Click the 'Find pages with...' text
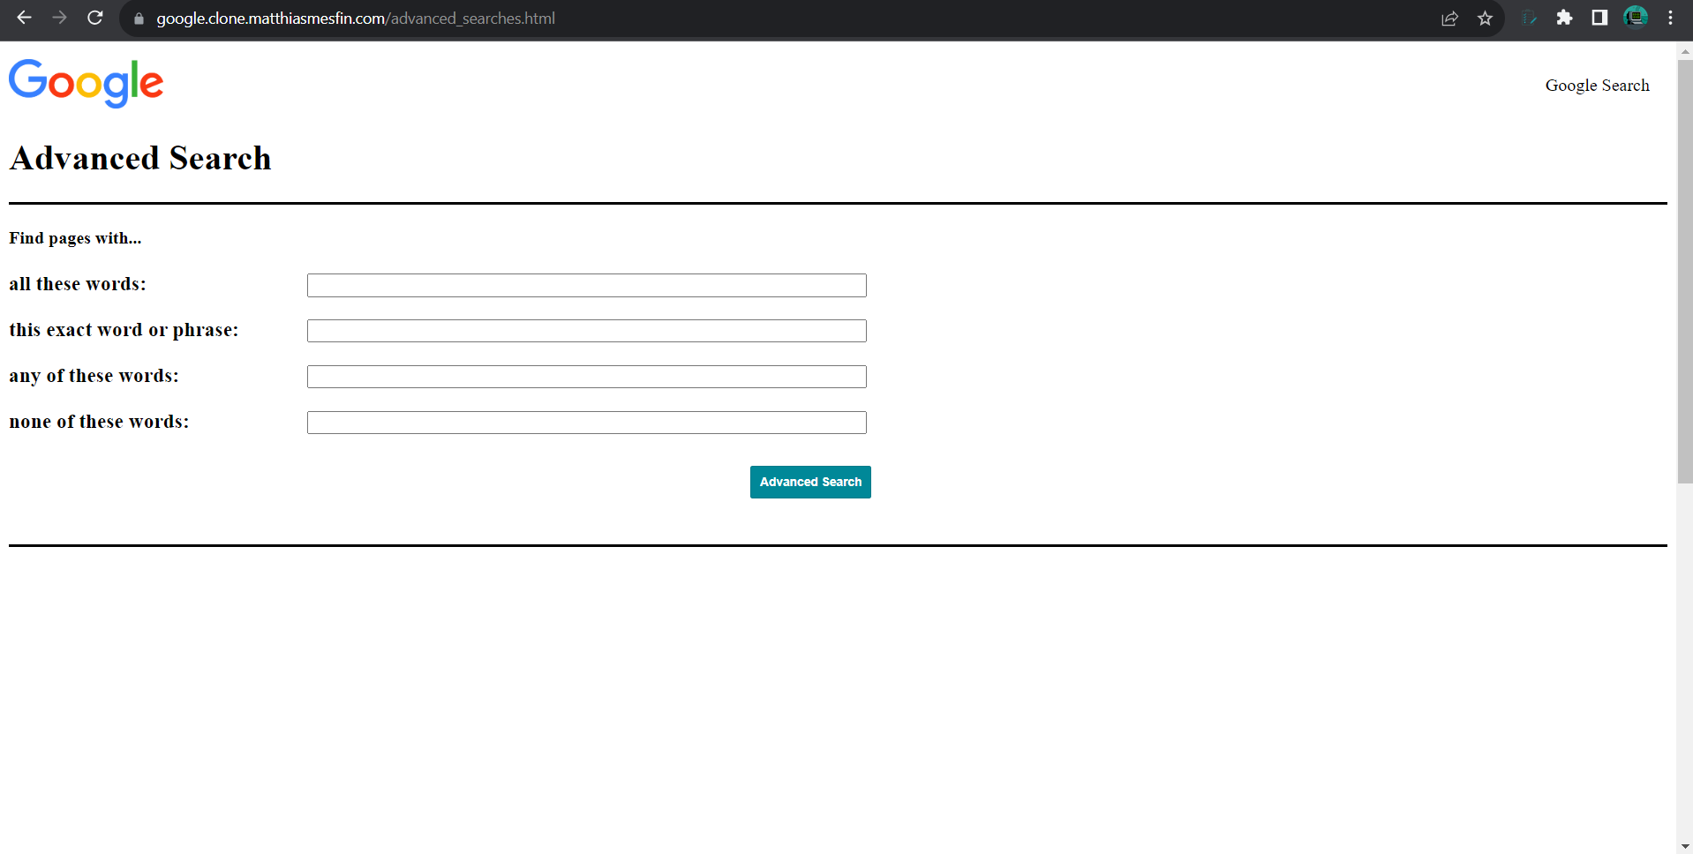Viewport: 1693px width, 854px height. [x=75, y=238]
